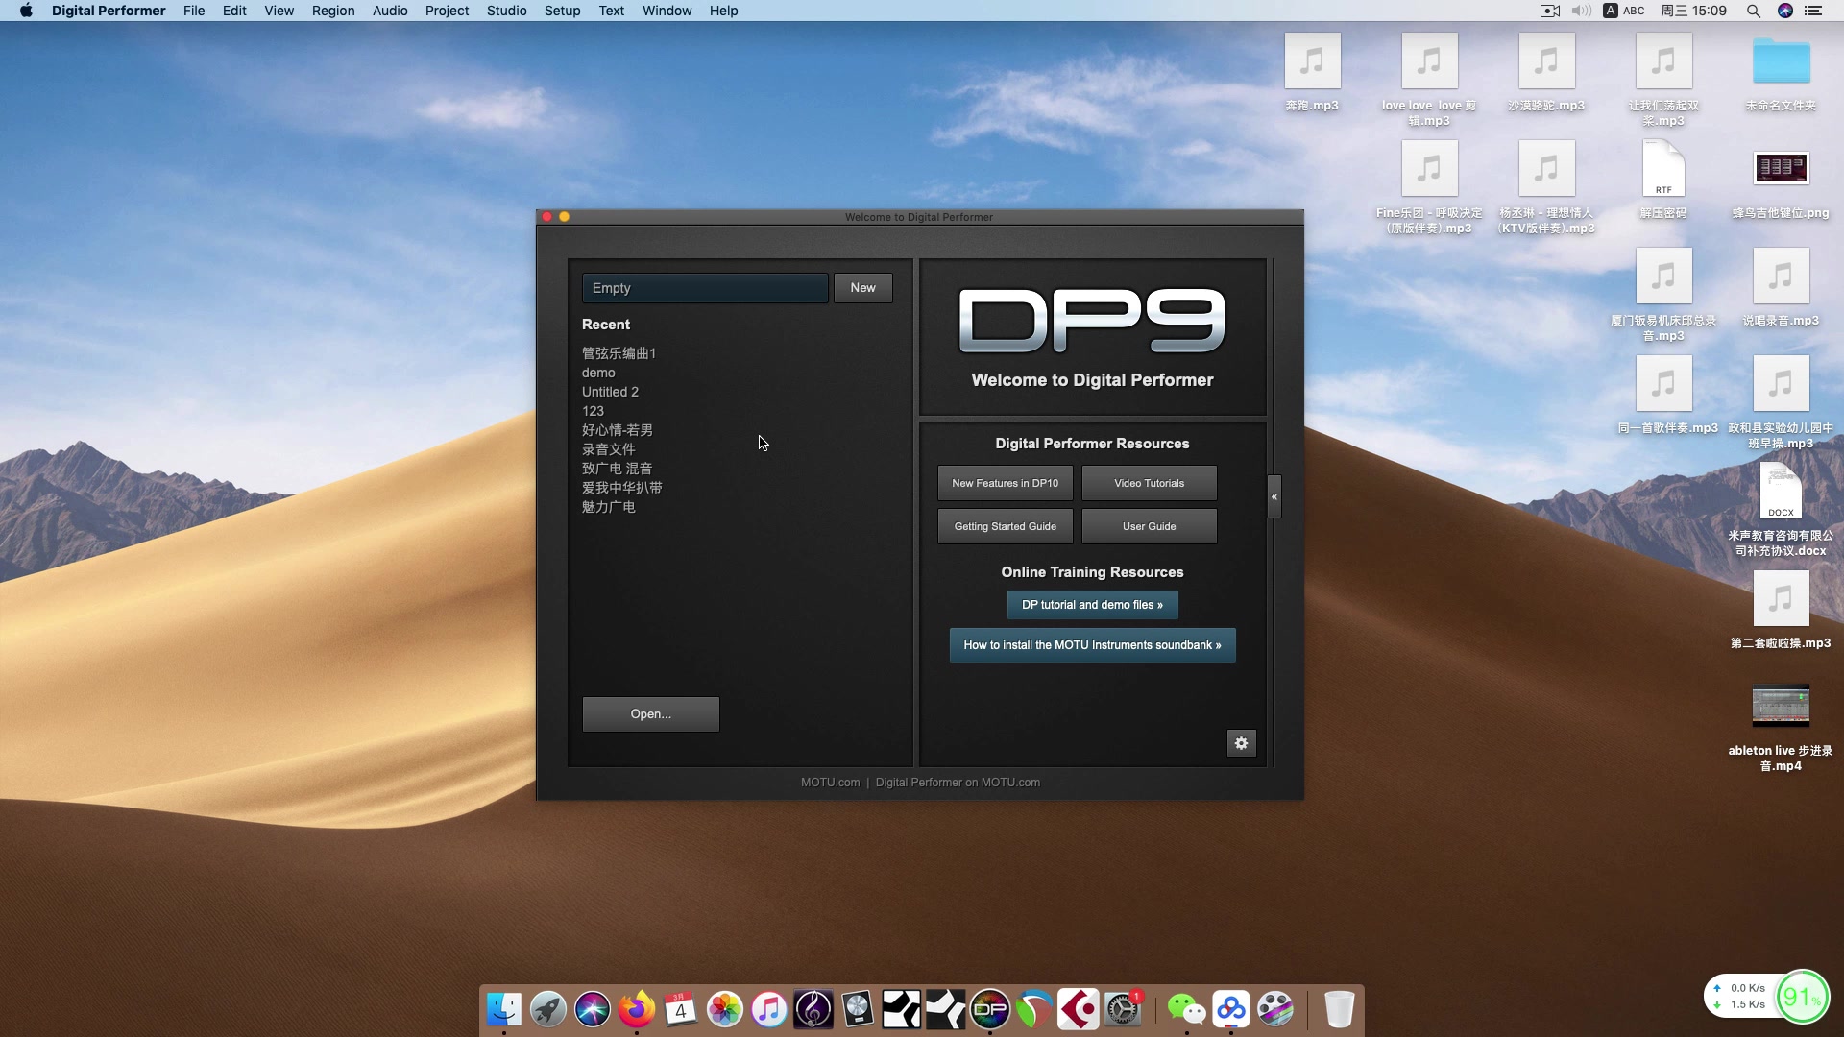Select 解压密码 RTF file on desktop

[1663, 169]
